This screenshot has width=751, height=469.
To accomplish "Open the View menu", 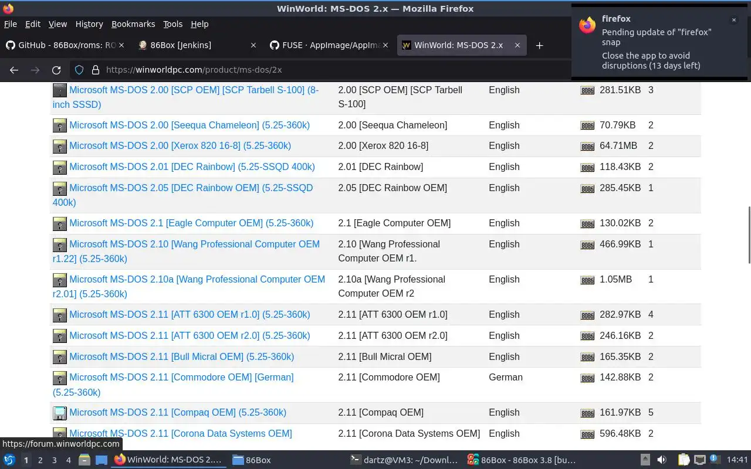I will tap(57, 24).
